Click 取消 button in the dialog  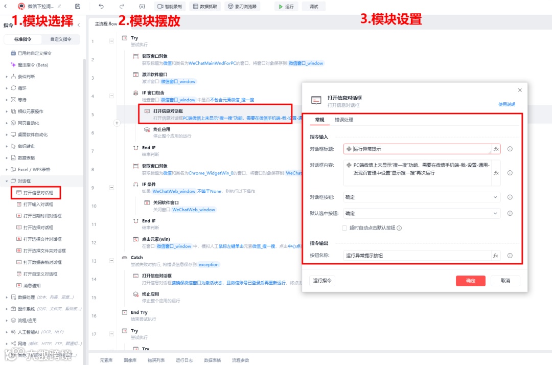coord(505,281)
